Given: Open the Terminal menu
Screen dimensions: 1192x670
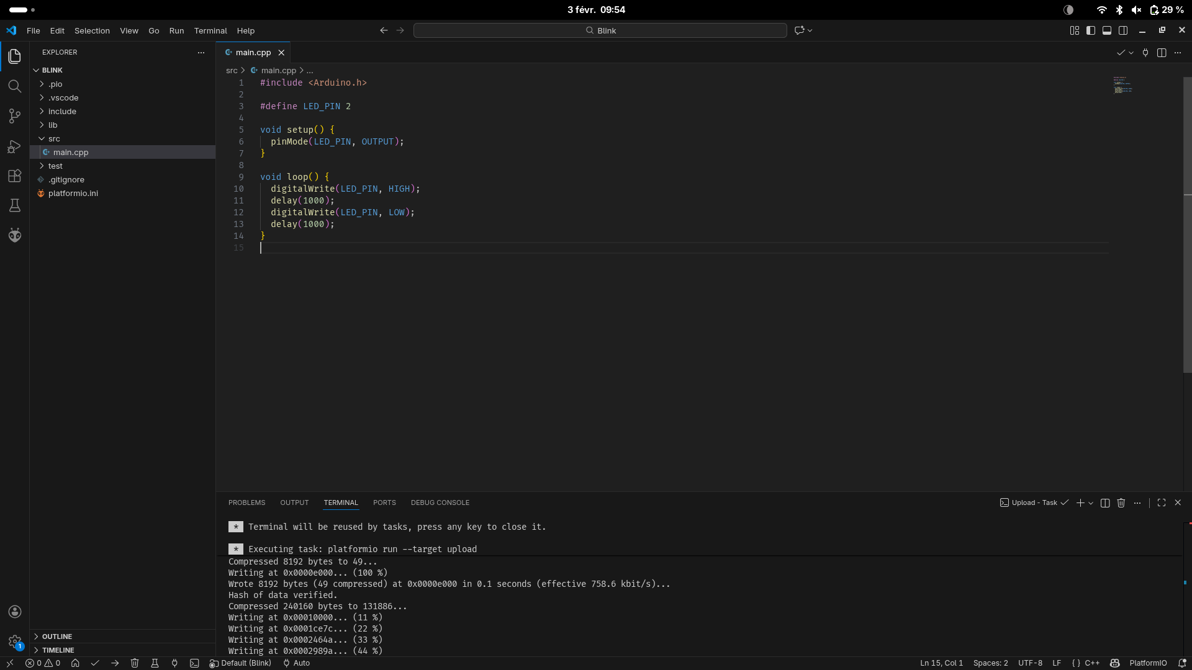Looking at the screenshot, I should [x=210, y=30].
